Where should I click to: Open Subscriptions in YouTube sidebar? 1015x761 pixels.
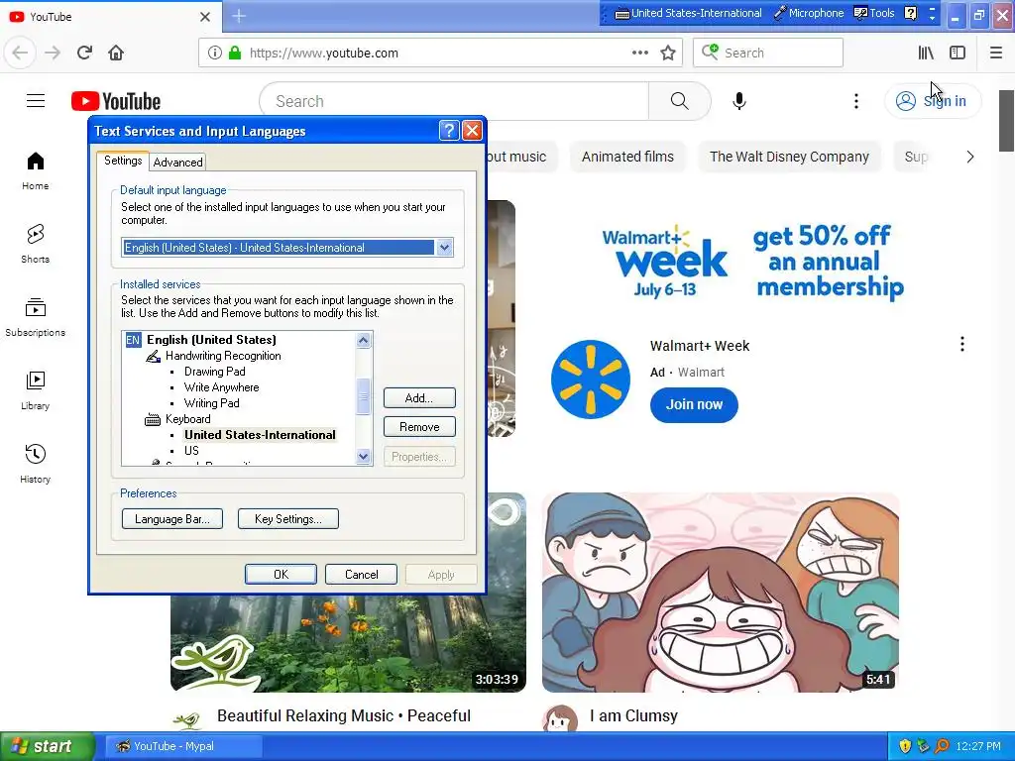pyautogui.click(x=35, y=317)
